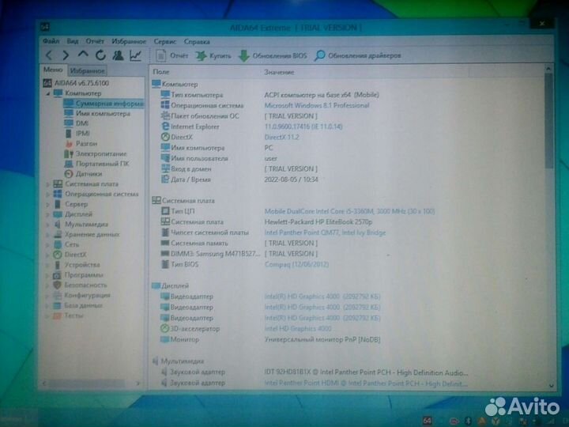Screen dimensions: 569x427
Task: Open the Избранное menu in menu bar
Action: pyautogui.click(x=129, y=41)
